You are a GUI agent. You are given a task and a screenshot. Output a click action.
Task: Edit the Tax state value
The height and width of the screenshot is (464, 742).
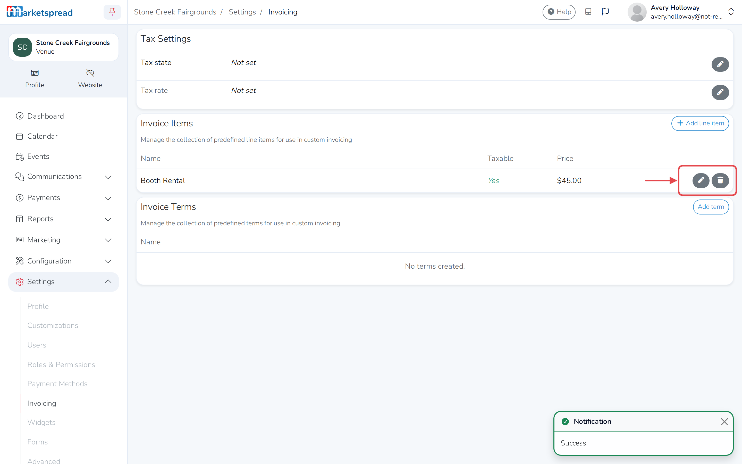[x=720, y=64]
